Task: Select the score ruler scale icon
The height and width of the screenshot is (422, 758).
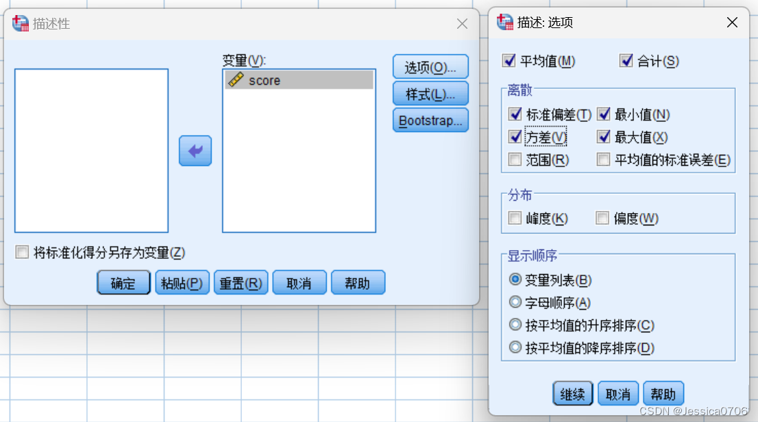Action: (236, 79)
